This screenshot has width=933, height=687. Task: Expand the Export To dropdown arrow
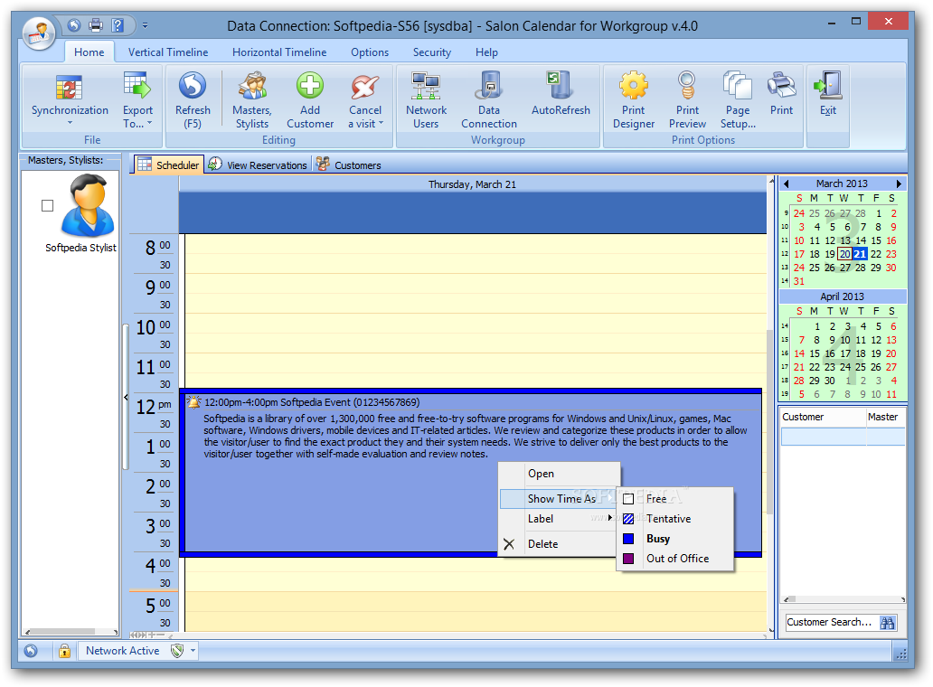tap(149, 123)
